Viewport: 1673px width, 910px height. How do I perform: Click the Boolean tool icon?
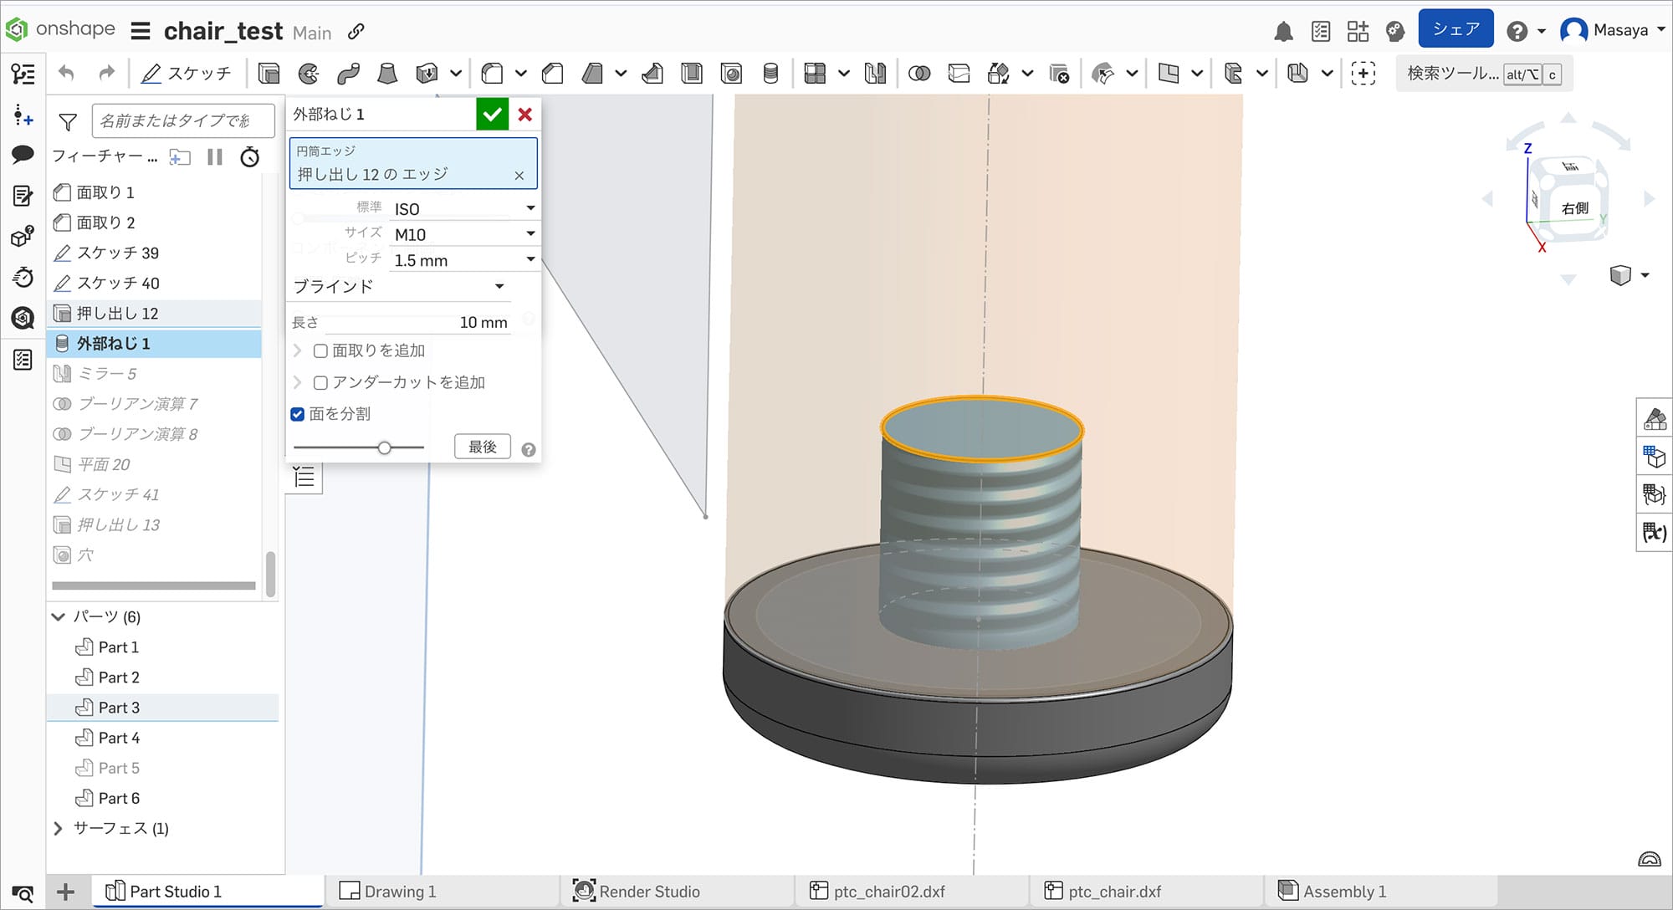[x=919, y=74]
